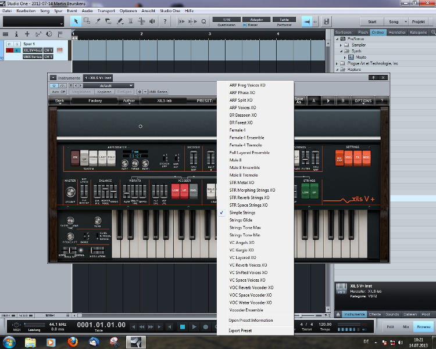The image size is (436, 349).
Task: Switch to the Effekte browser tab
Action: pos(375,314)
